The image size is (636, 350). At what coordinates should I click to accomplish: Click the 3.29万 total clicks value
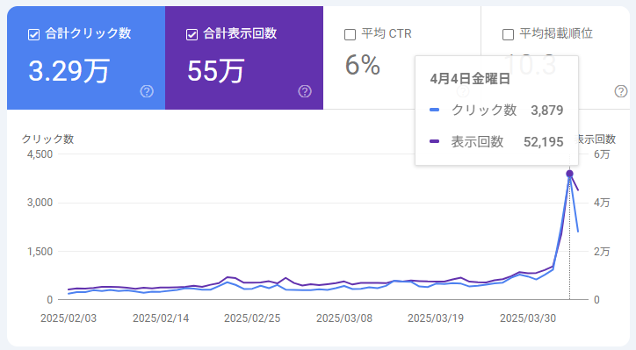tap(69, 71)
